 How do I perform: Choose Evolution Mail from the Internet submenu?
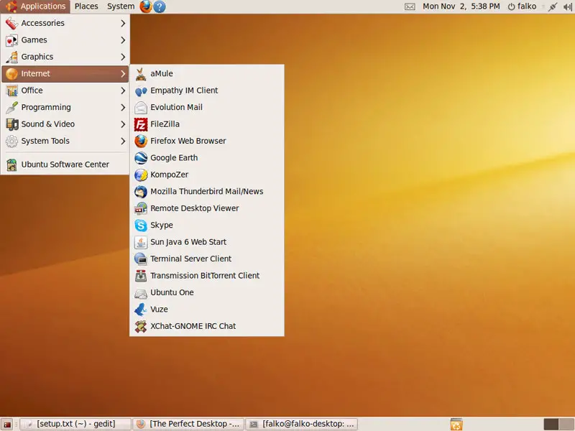(x=207, y=107)
